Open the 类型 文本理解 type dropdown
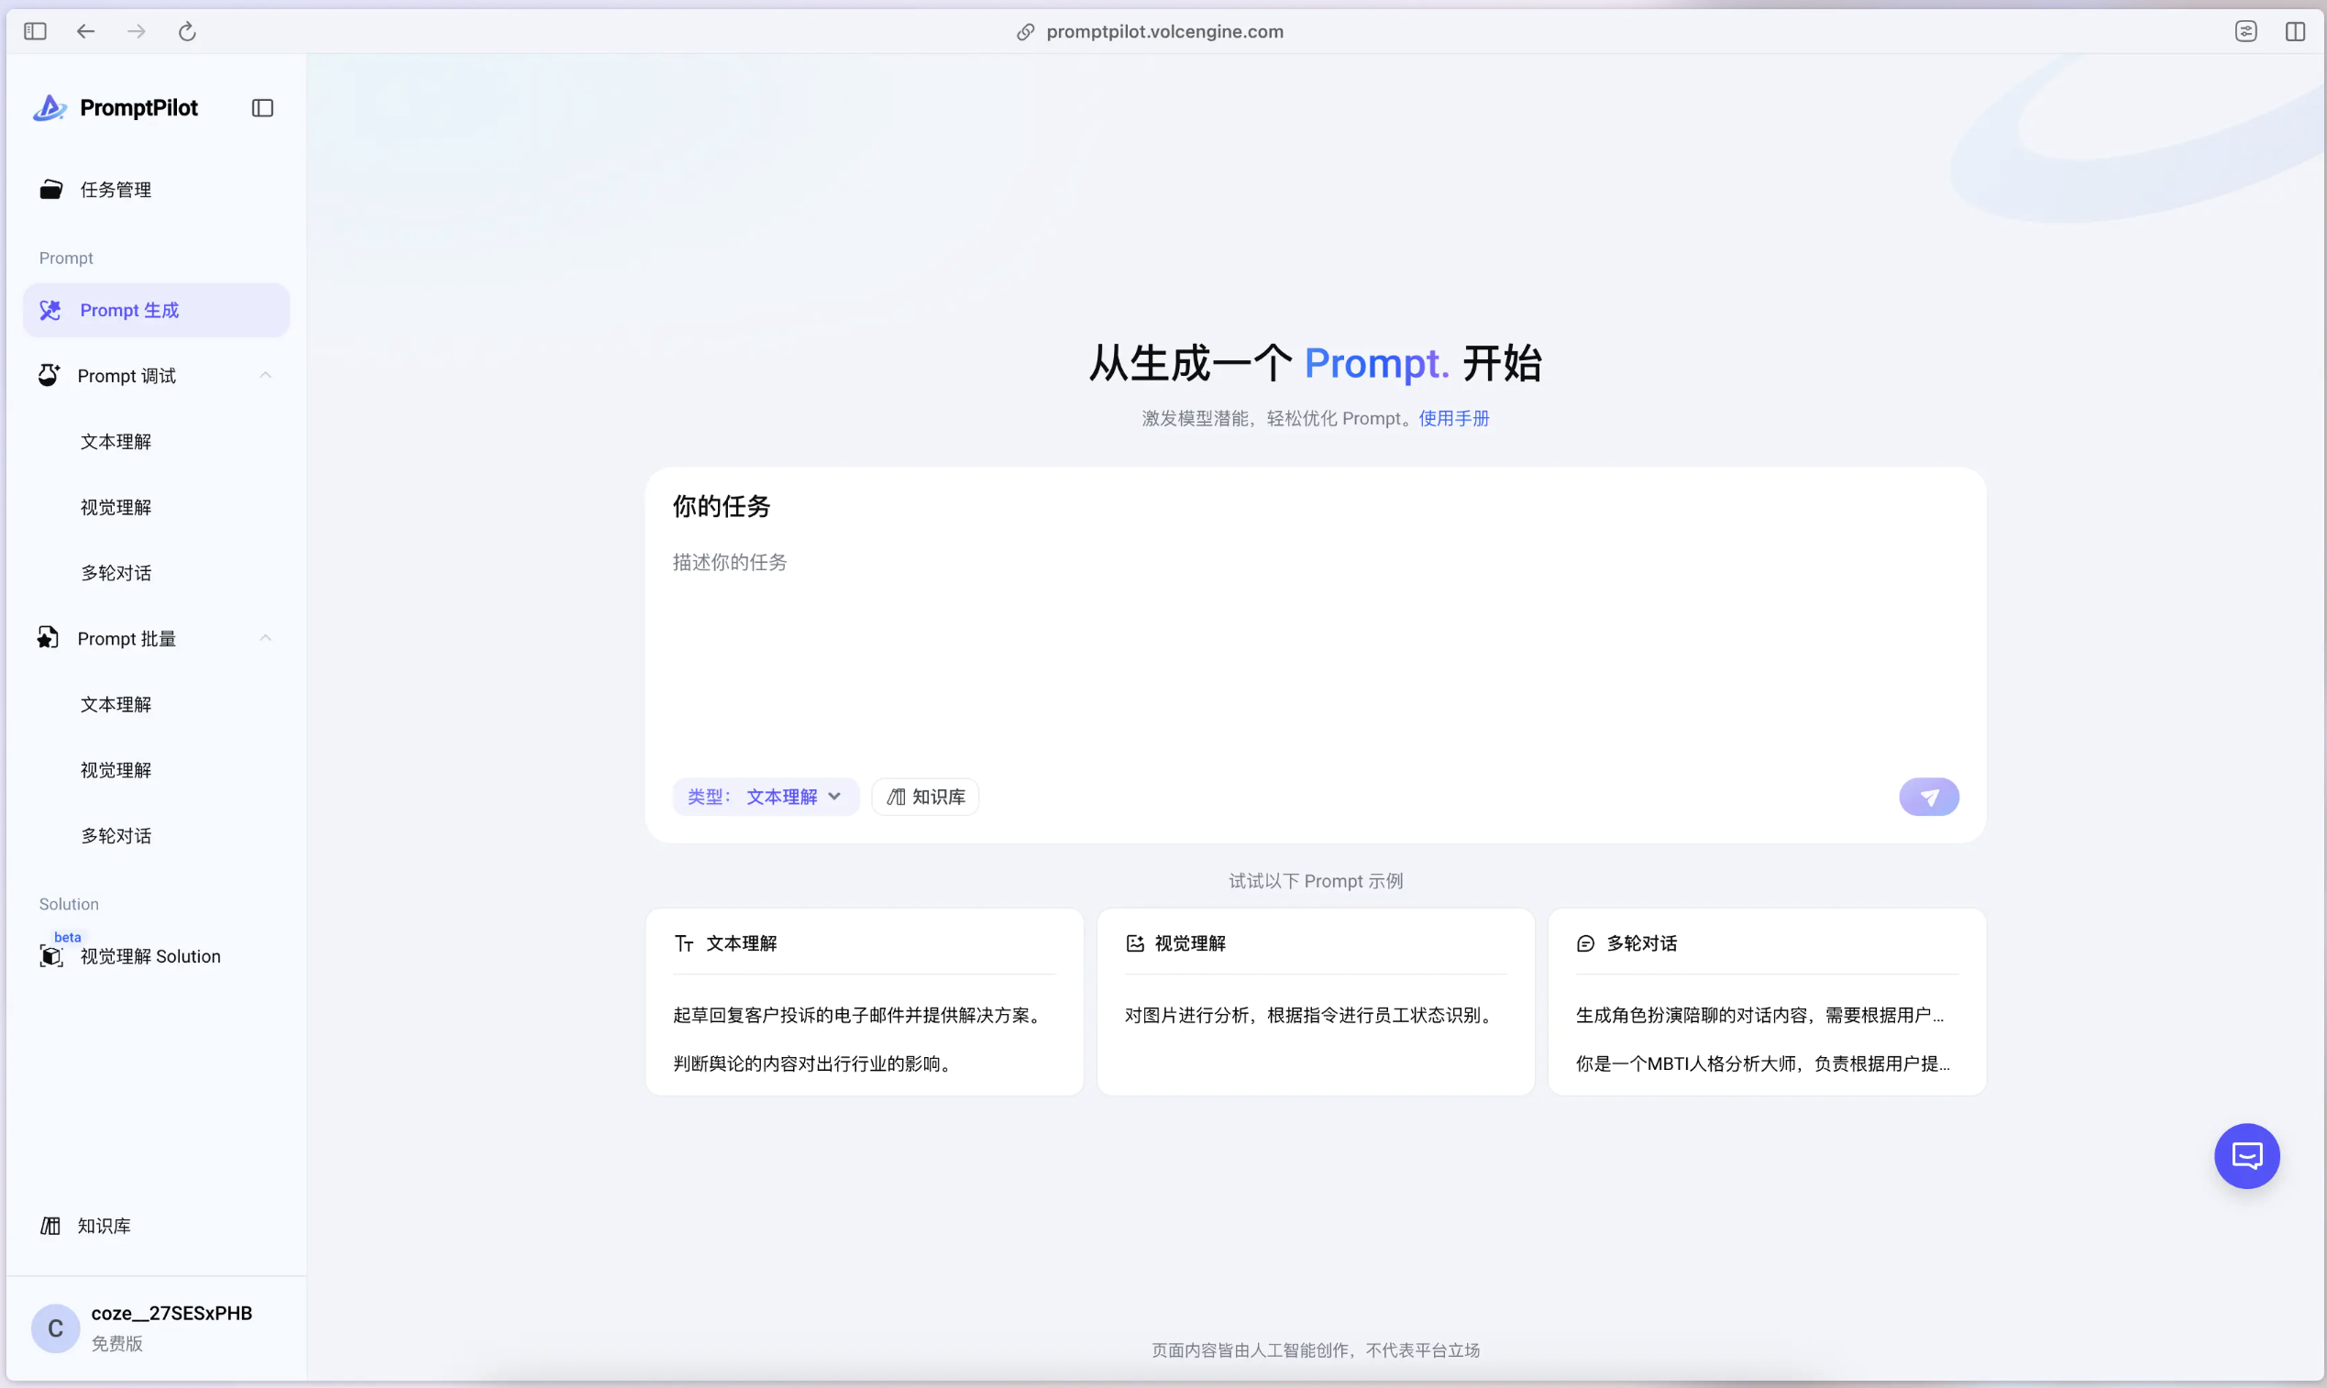Image resolution: width=2327 pixels, height=1388 pixels. point(765,797)
